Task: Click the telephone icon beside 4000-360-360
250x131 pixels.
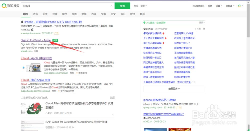Action: click(x=144, y=118)
